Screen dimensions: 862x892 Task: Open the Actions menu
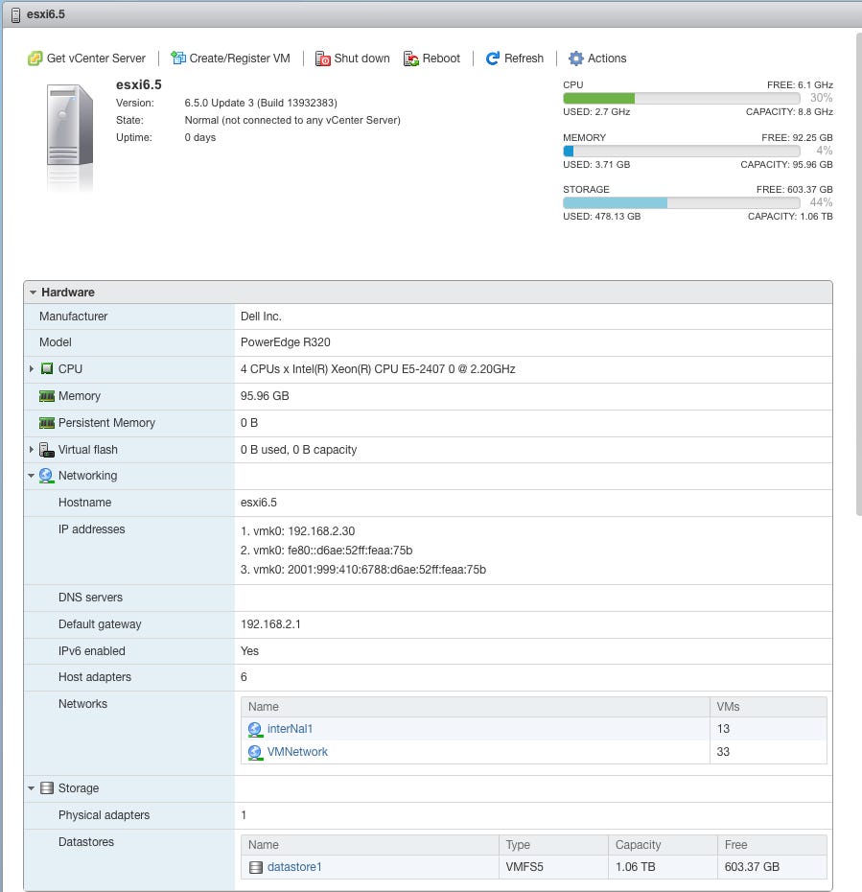597,58
